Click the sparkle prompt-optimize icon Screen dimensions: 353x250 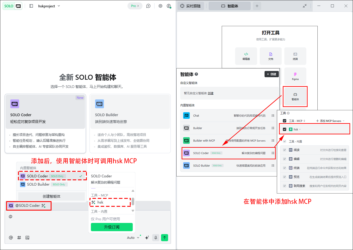(147, 238)
